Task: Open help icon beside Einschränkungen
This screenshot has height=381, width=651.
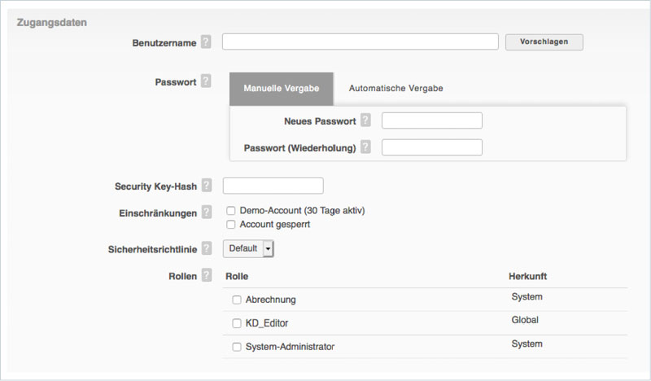Action: click(x=206, y=212)
